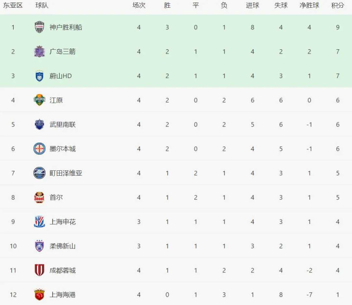352x305 pixels.
Task: Click the Ulsan HD blue crest
Action: coord(40,76)
